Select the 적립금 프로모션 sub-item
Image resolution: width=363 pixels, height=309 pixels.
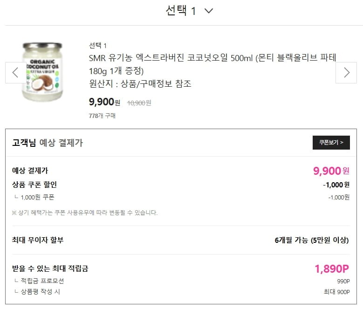point(42,281)
